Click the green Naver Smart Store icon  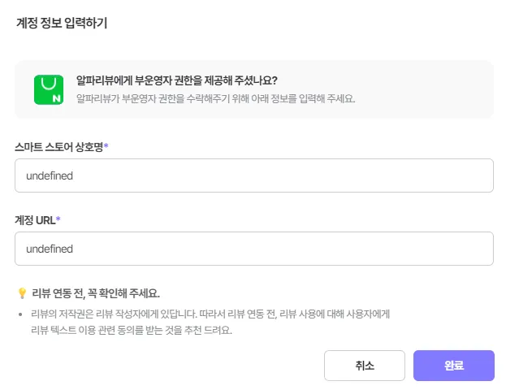(49, 89)
